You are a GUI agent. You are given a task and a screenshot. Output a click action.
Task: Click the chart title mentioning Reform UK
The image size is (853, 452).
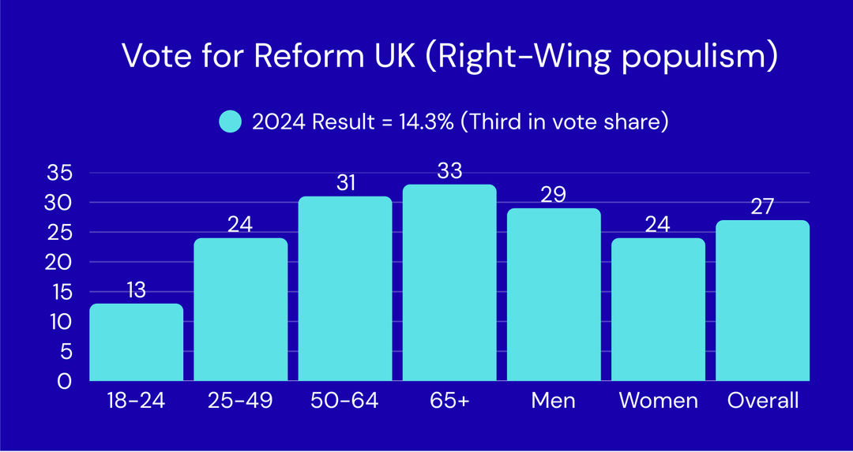pyautogui.click(x=448, y=56)
